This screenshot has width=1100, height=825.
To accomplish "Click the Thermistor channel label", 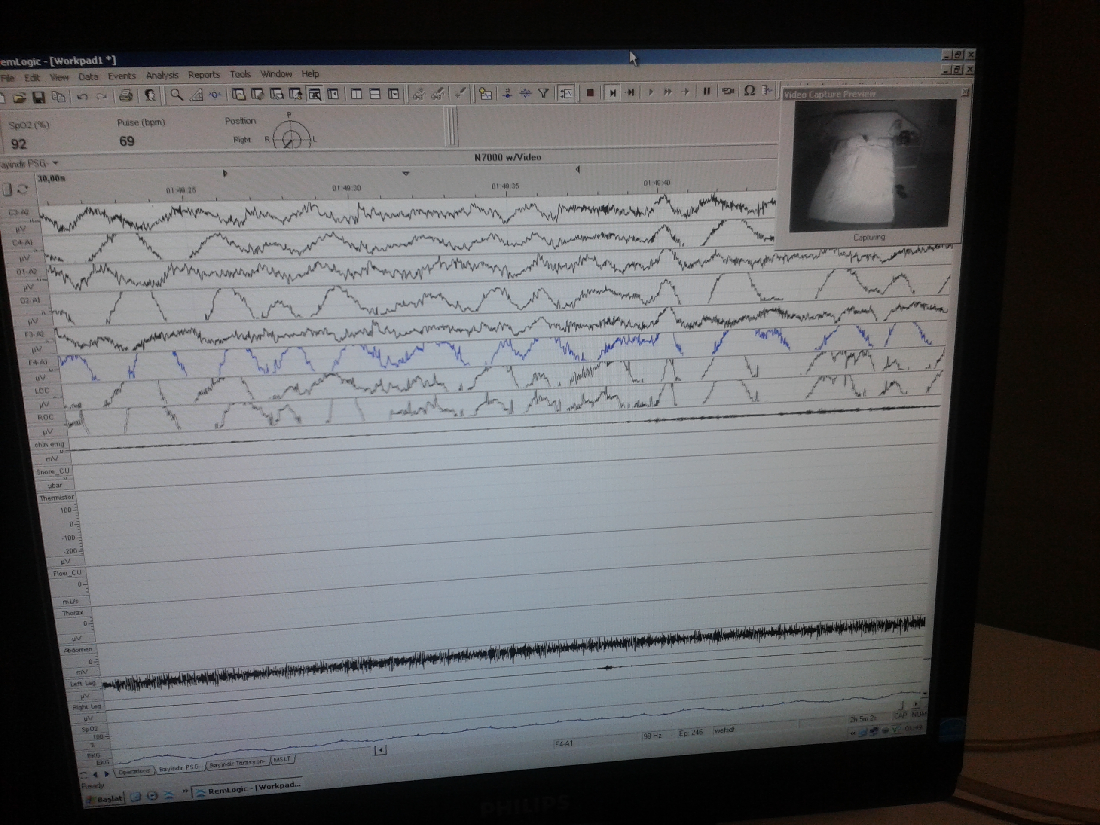I will (57, 497).
